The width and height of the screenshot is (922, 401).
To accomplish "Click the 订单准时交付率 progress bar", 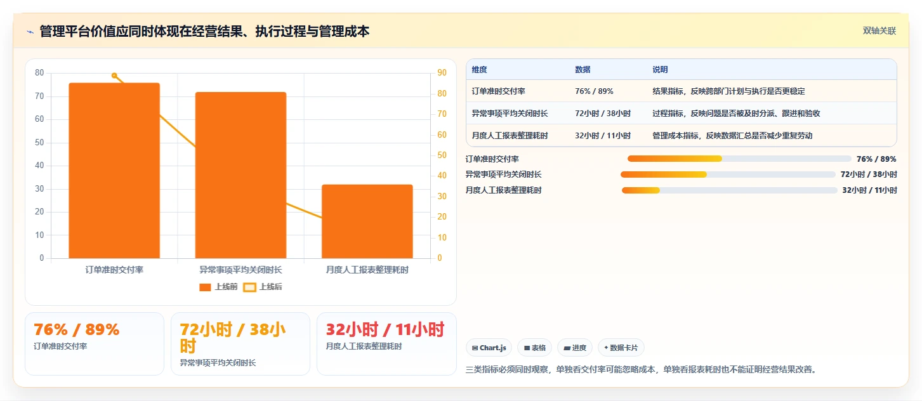I will (x=739, y=159).
